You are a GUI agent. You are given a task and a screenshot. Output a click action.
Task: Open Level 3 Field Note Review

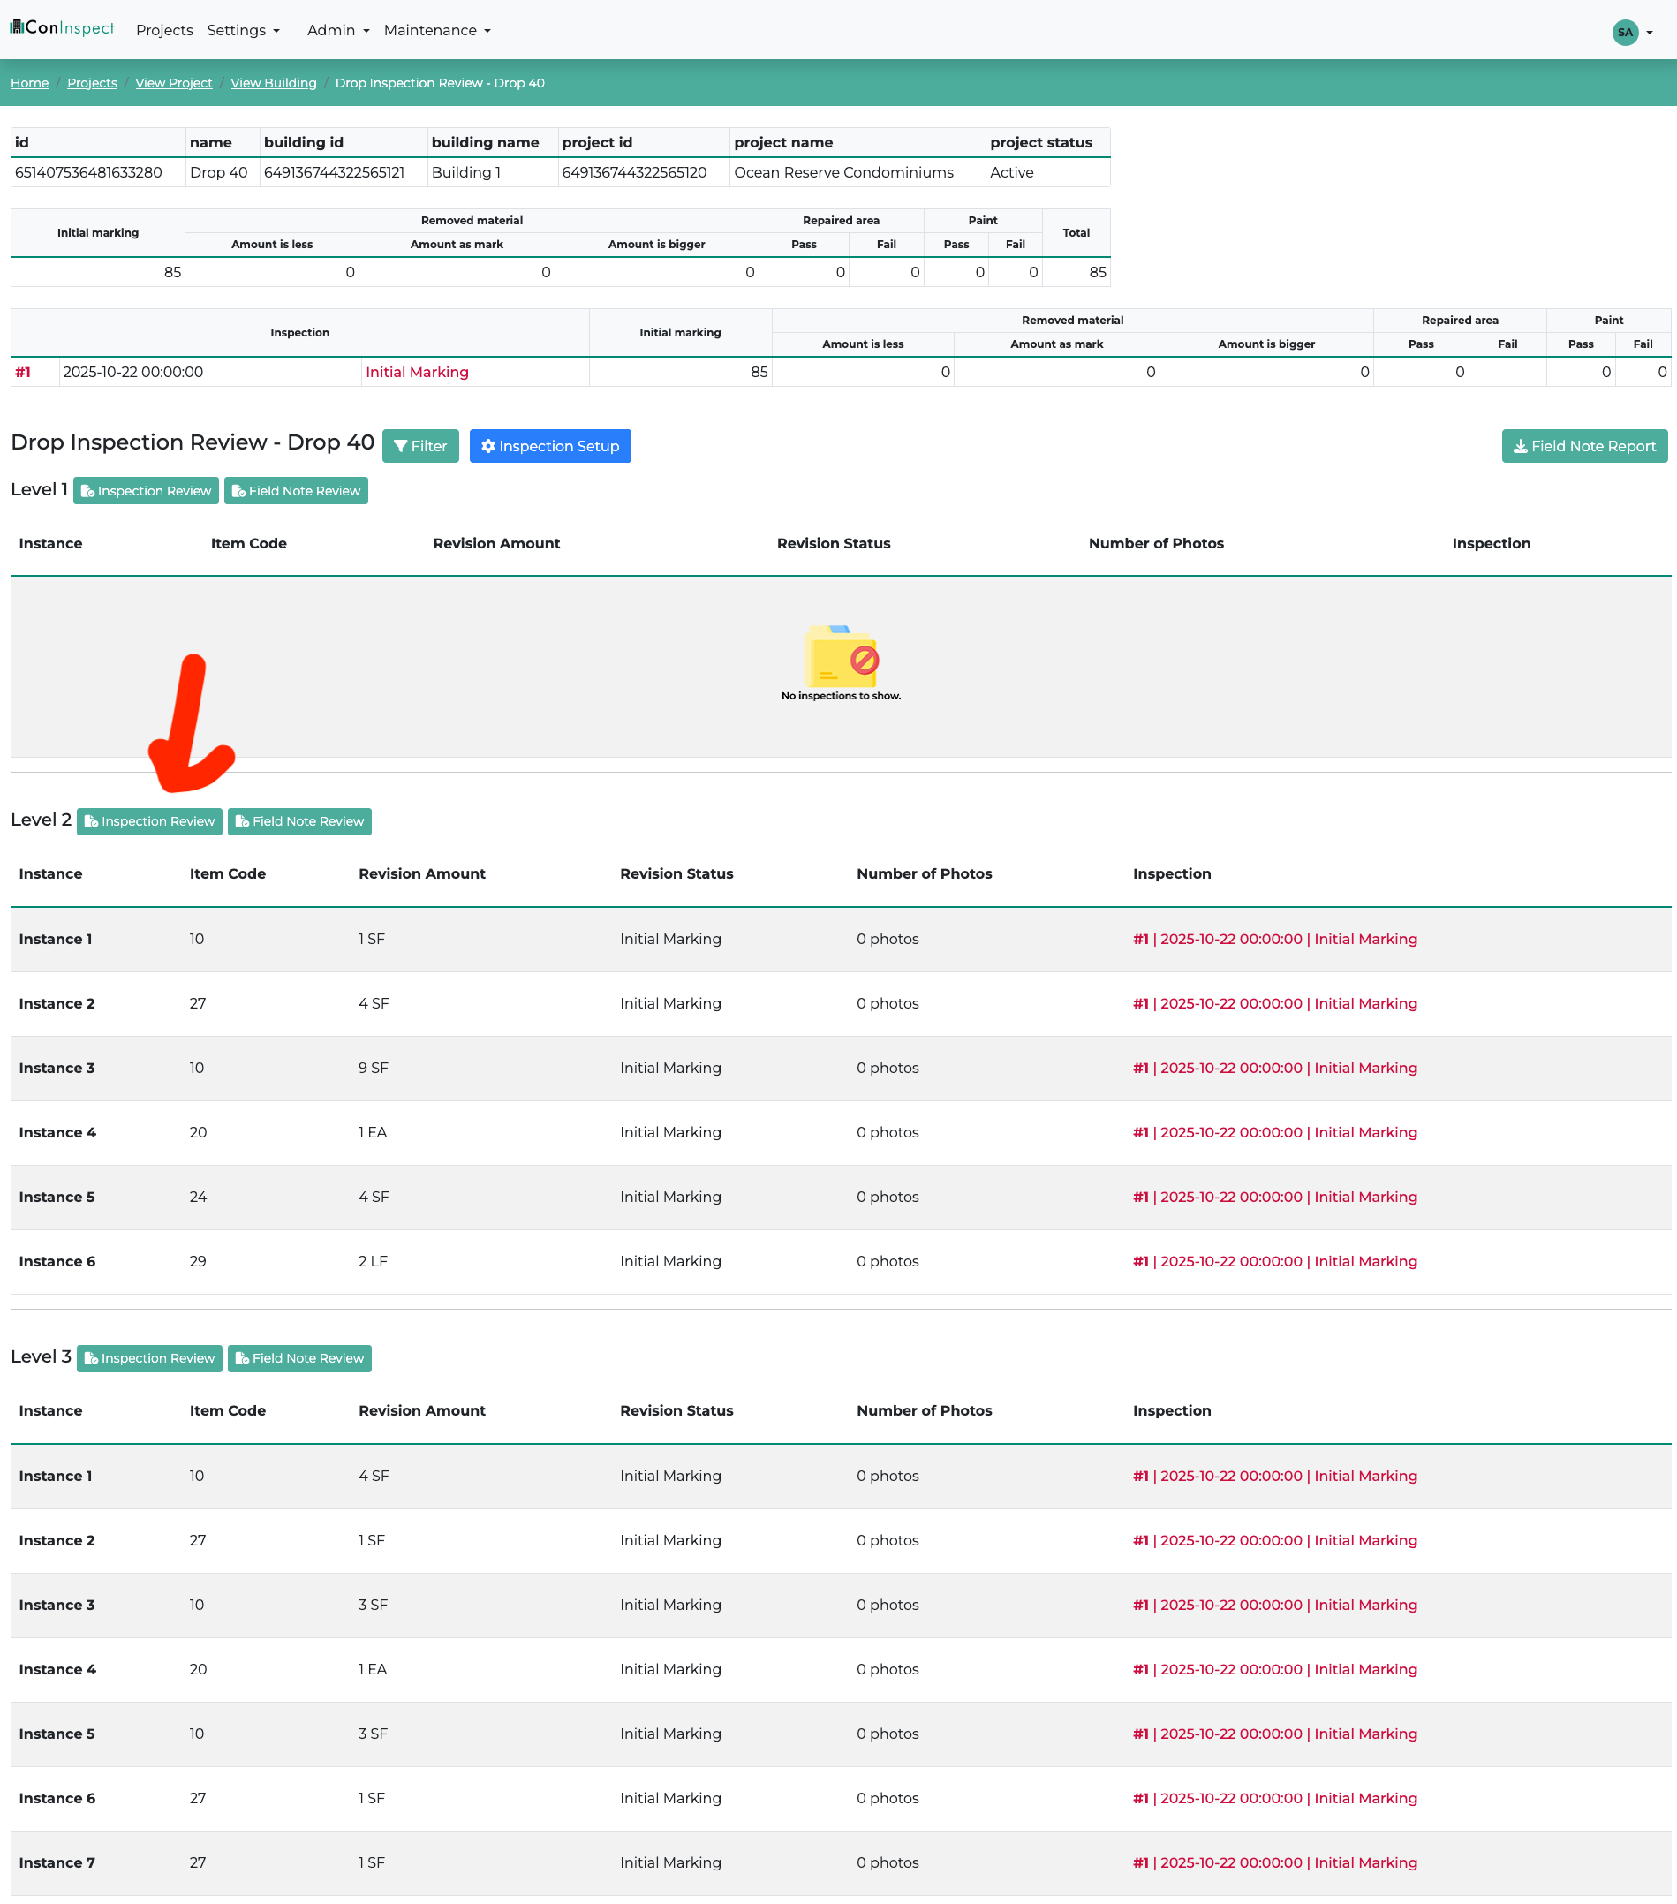coord(300,1358)
